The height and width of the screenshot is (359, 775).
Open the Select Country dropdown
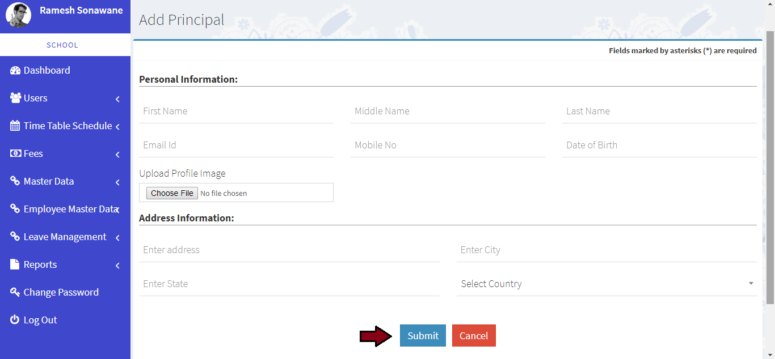point(606,284)
